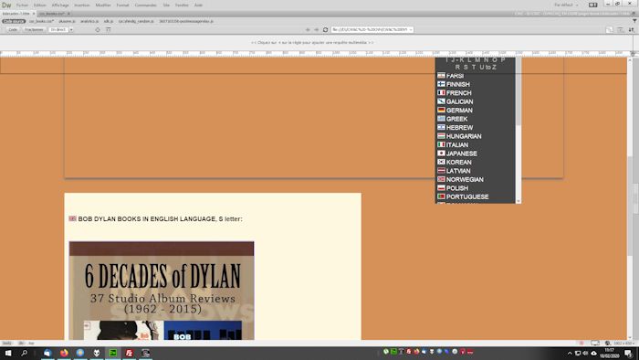Switch to Code view

[x=13, y=30]
